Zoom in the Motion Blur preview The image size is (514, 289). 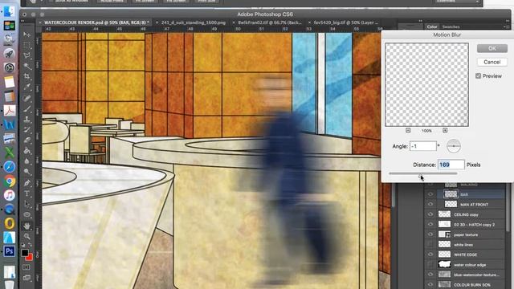[445, 130]
